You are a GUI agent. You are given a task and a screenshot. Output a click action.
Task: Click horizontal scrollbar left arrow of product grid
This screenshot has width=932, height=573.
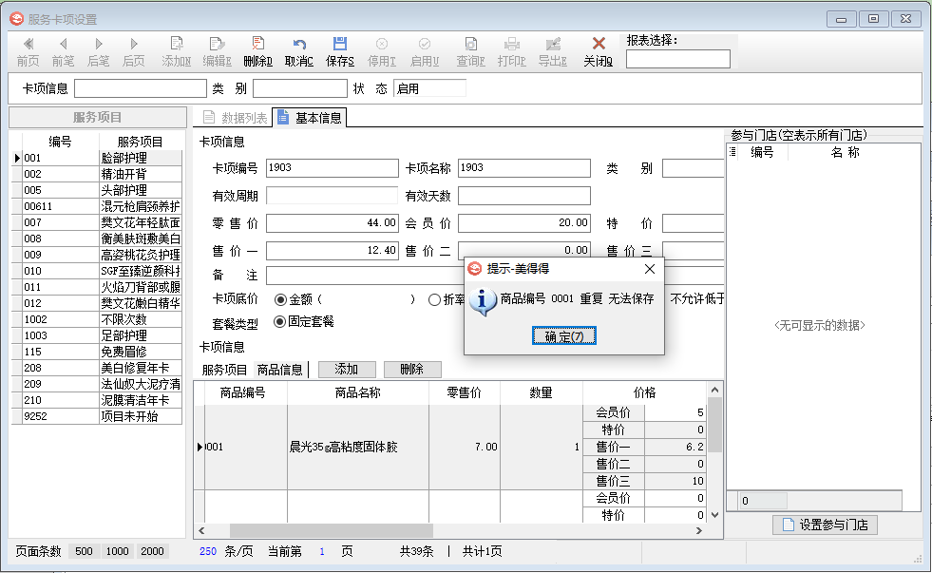coord(201,530)
